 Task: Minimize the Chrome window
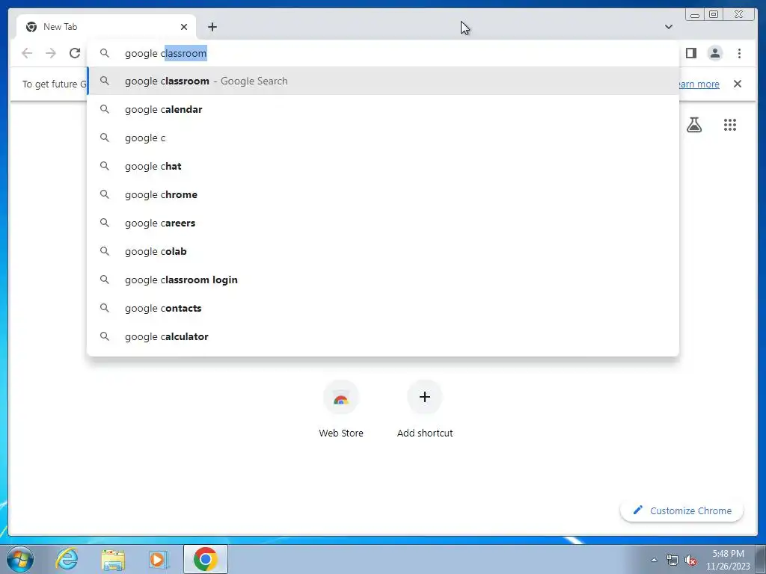tap(695, 15)
